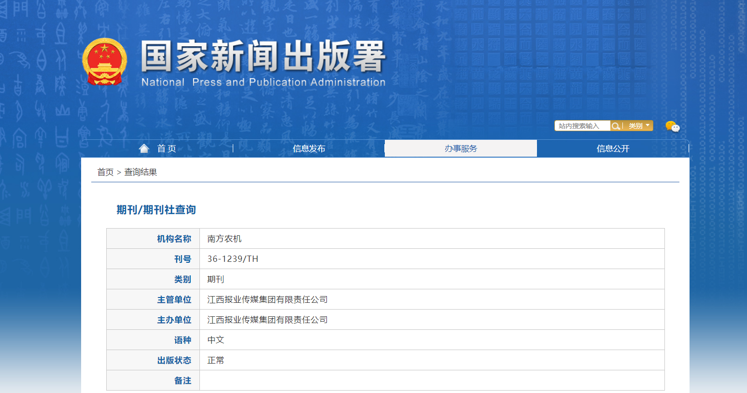The width and height of the screenshot is (747, 393).
Task: Click the 期刊/期刊社查询 heading
Action: [156, 210]
